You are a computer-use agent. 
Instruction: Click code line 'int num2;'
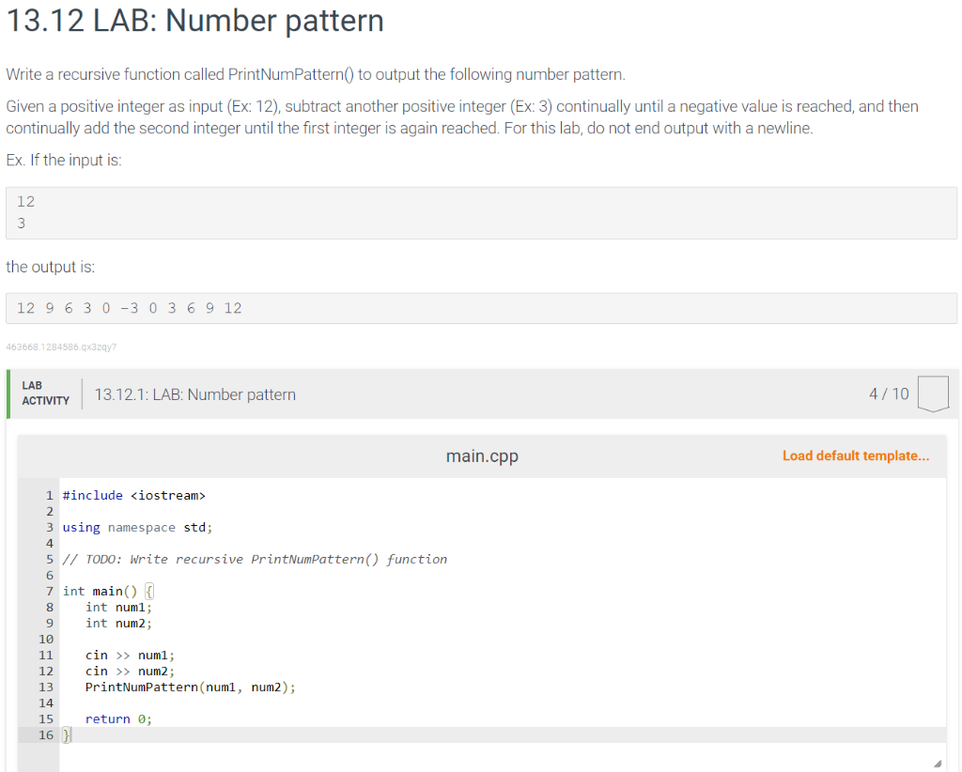[x=118, y=623]
